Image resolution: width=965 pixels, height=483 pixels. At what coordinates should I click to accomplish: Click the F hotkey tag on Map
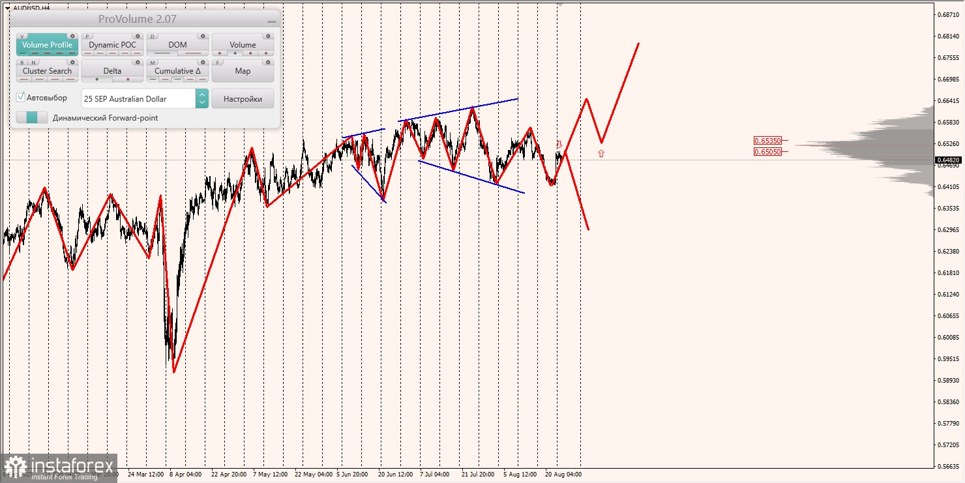[218, 63]
